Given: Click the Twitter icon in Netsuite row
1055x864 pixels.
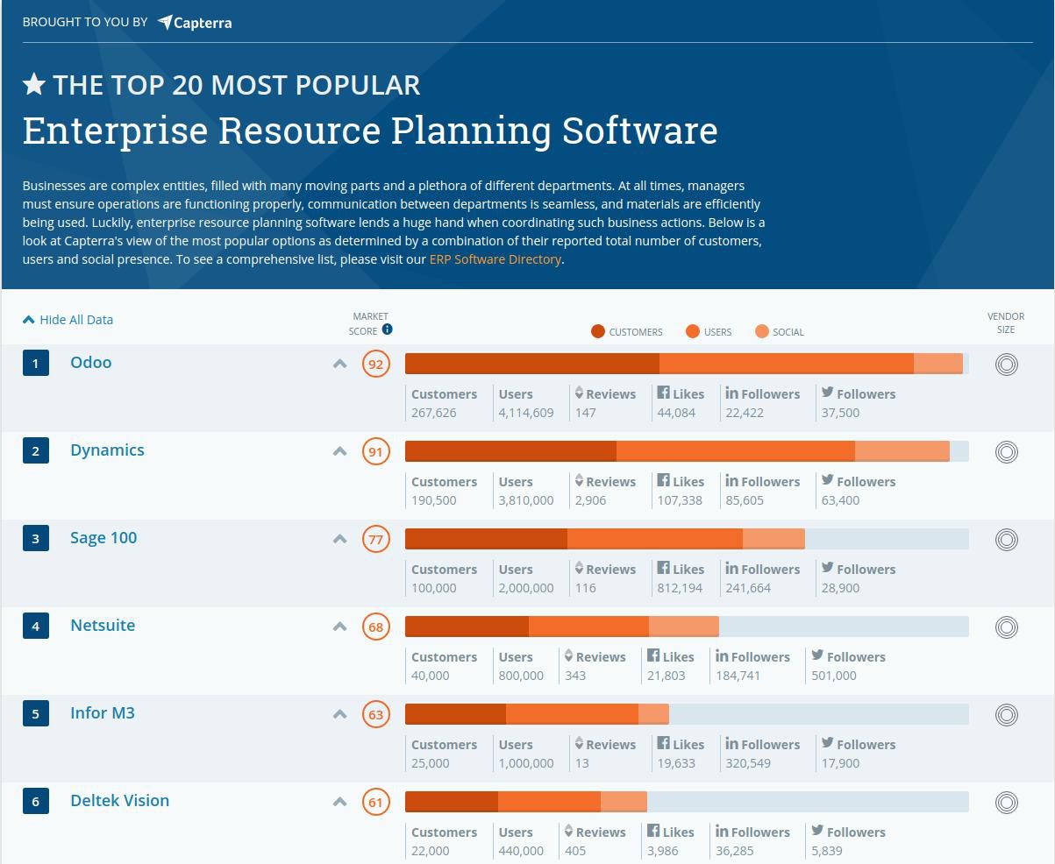Looking at the screenshot, I should 816,655.
